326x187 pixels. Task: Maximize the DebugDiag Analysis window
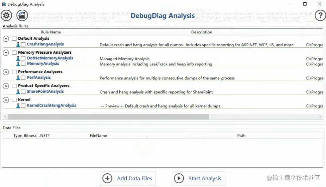click(305, 4)
